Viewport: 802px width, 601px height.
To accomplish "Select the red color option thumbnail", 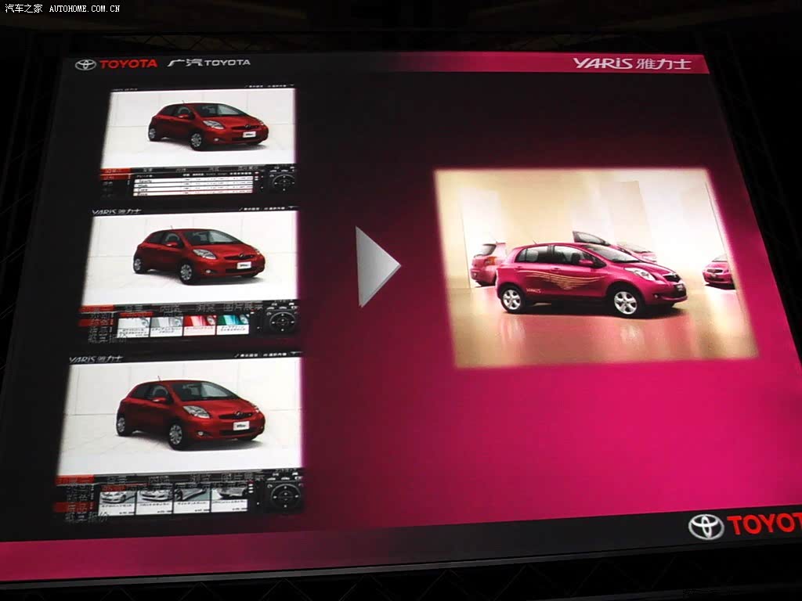I will click(200, 325).
